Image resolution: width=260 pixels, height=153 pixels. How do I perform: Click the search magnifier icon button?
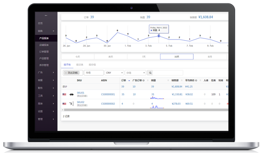(x=150, y=73)
